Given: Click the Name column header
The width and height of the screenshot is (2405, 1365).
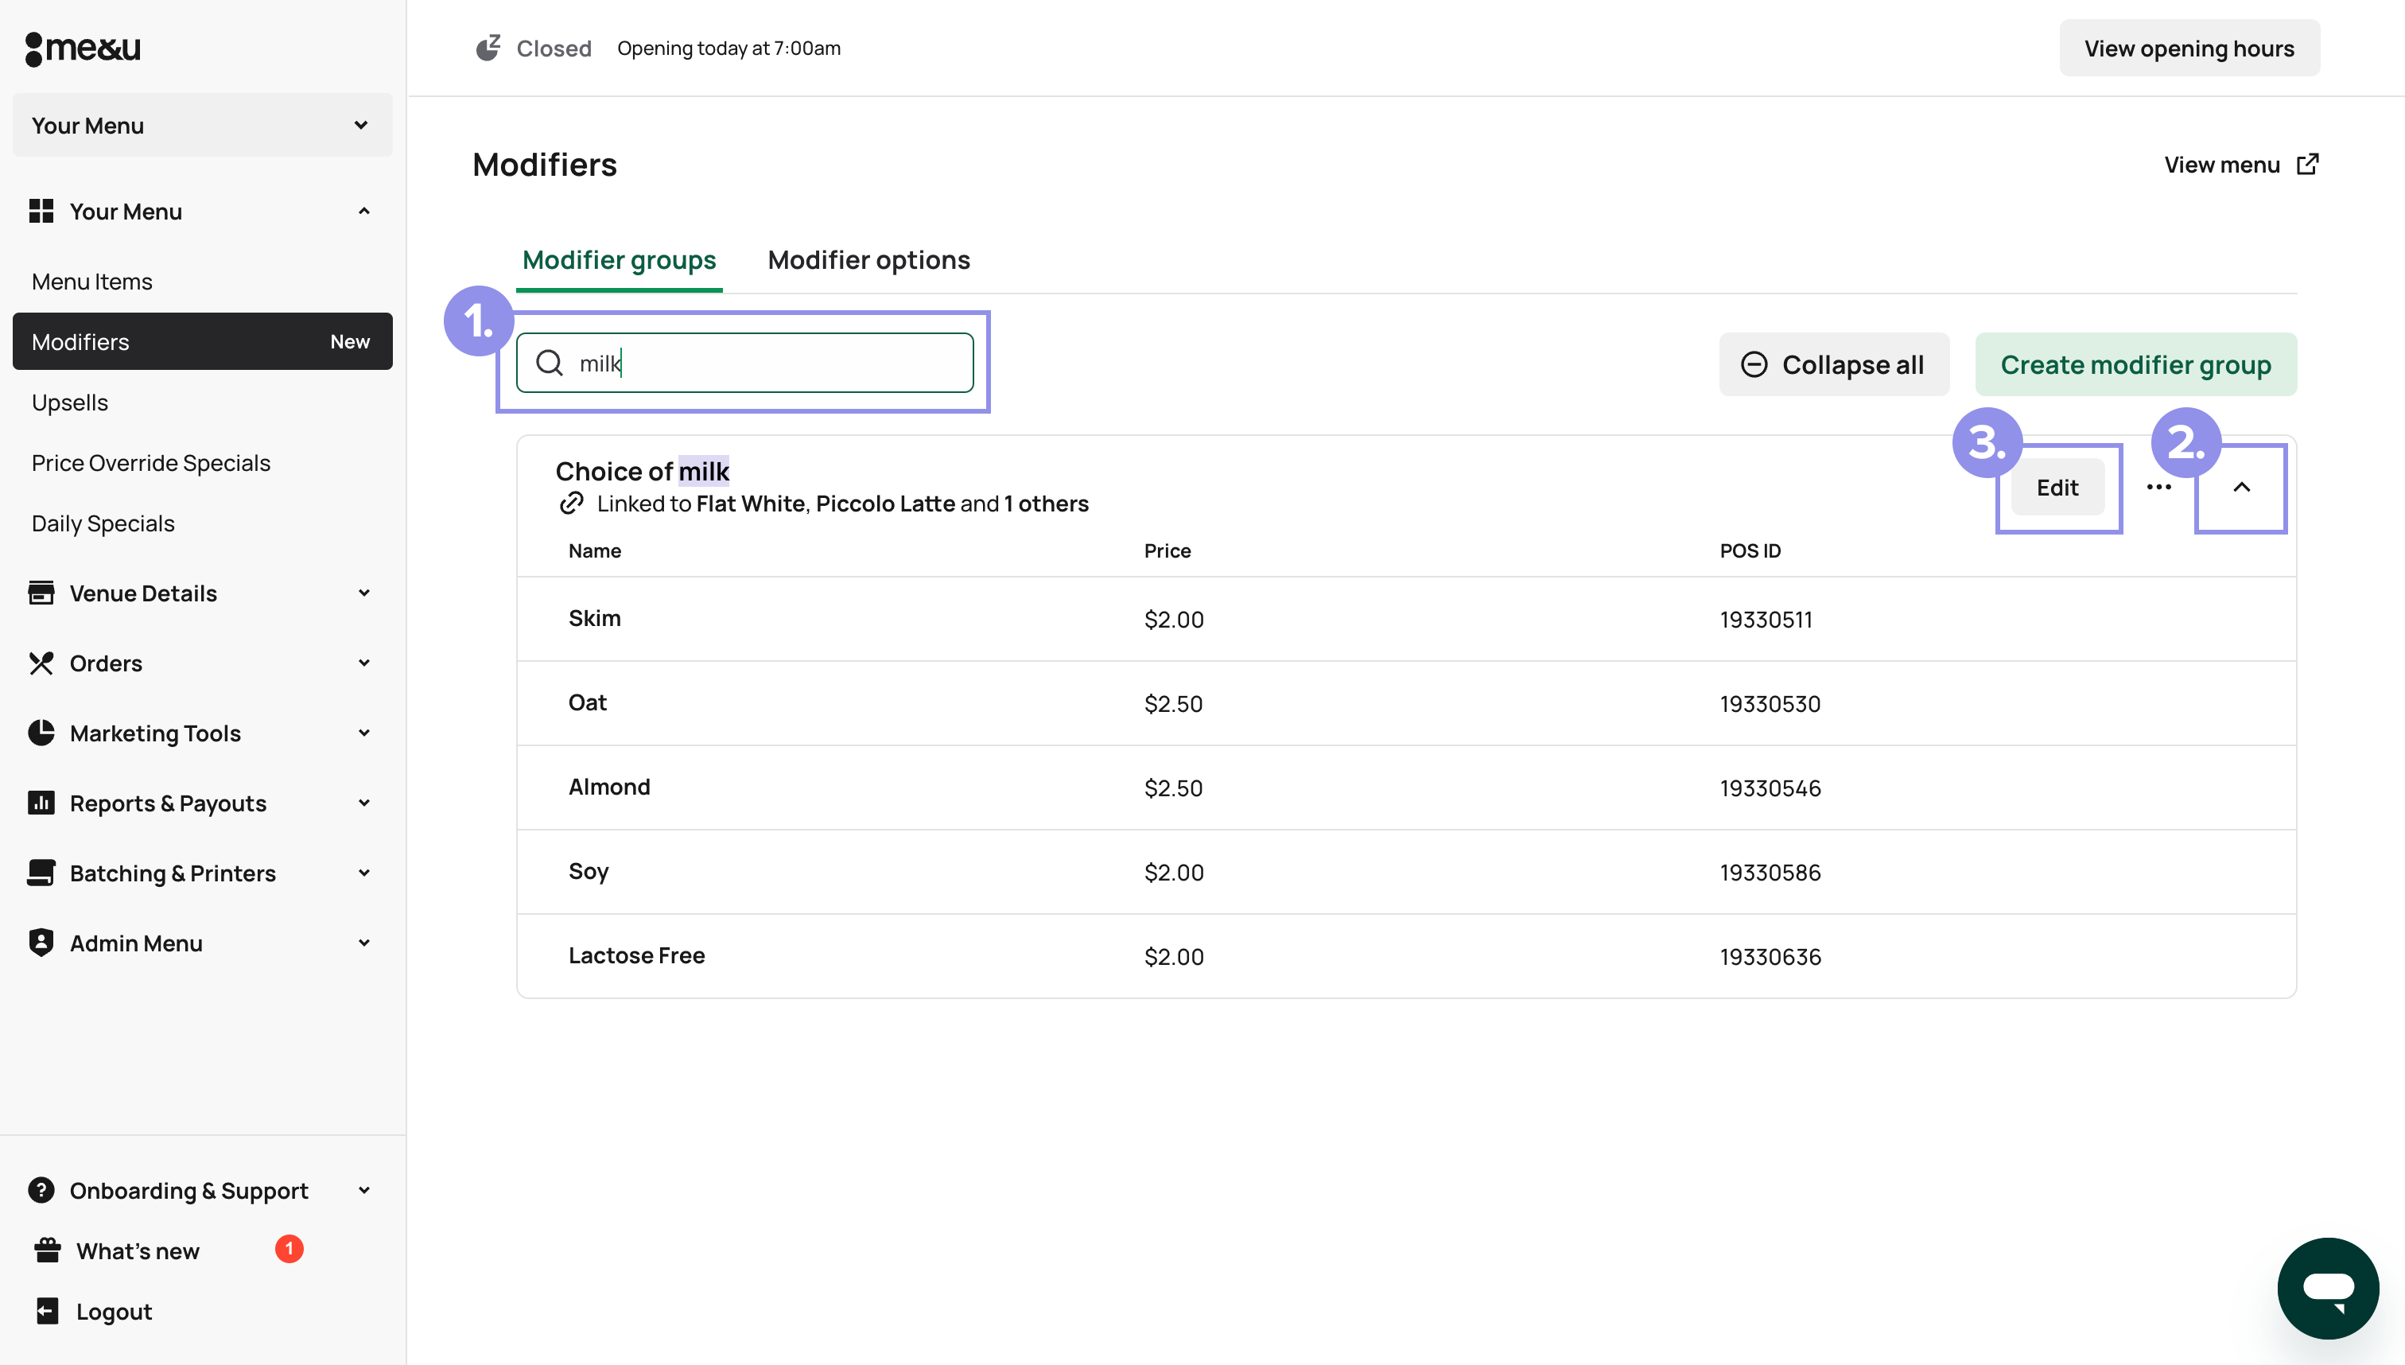Looking at the screenshot, I should pos(594,550).
